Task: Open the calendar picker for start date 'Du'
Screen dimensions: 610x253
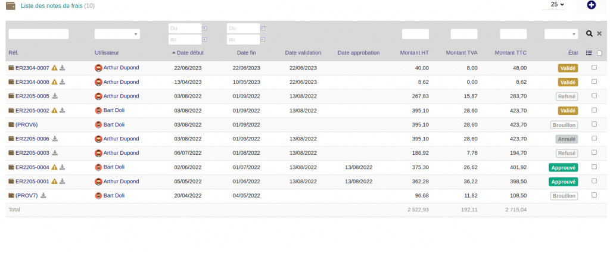Action: (x=205, y=28)
